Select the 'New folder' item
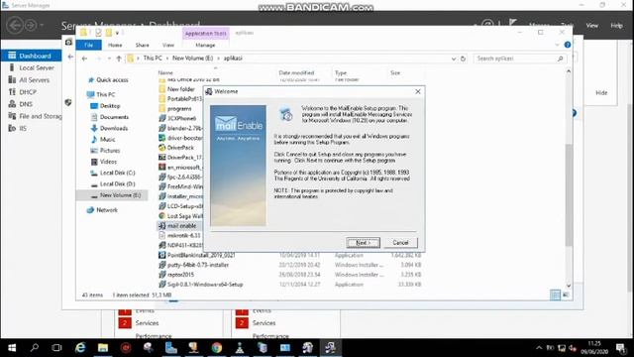 click(x=180, y=89)
